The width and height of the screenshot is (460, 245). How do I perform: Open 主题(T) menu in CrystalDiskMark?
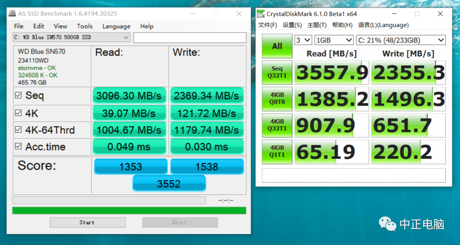click(x=317, y=25)
